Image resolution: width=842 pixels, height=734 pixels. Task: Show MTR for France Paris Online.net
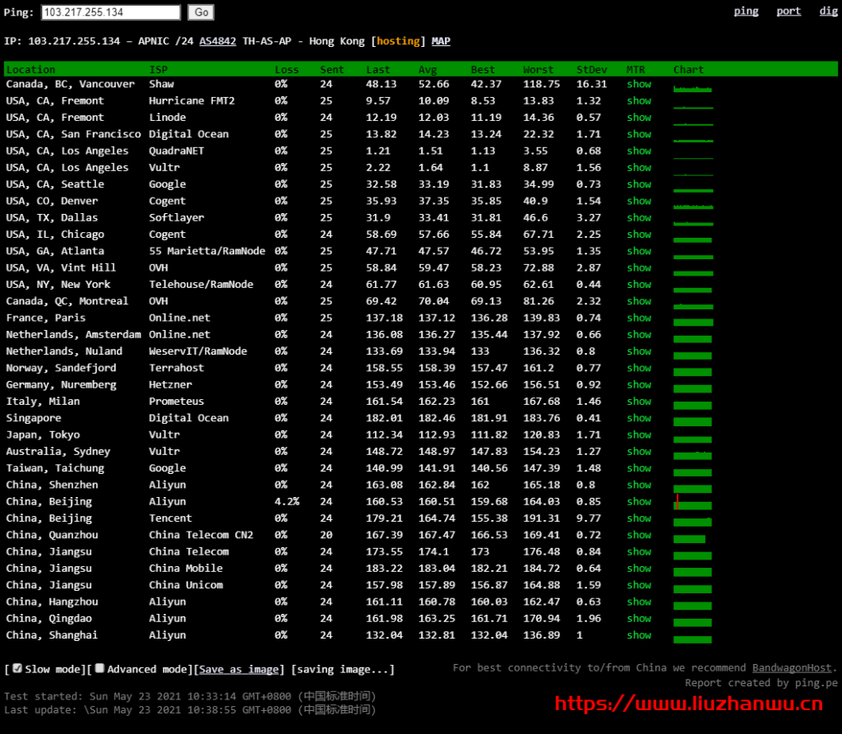(x=638, y=318)
